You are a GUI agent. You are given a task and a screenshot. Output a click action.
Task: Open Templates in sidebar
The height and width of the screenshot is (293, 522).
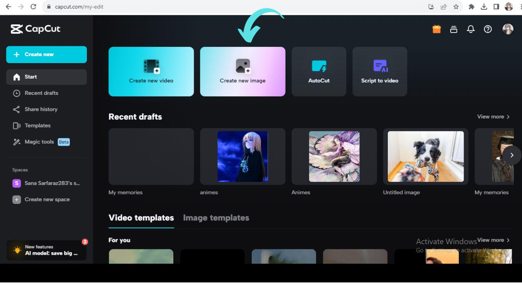(46, 126)
